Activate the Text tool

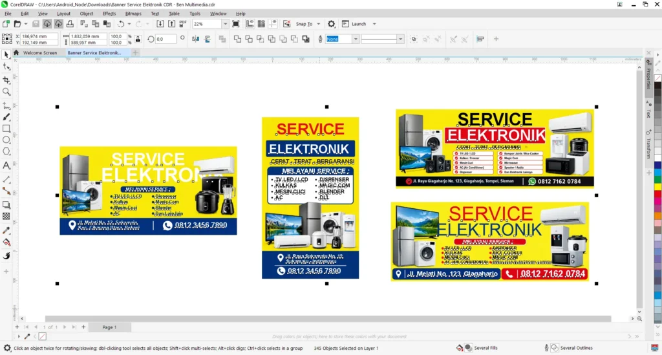point(6,165)
